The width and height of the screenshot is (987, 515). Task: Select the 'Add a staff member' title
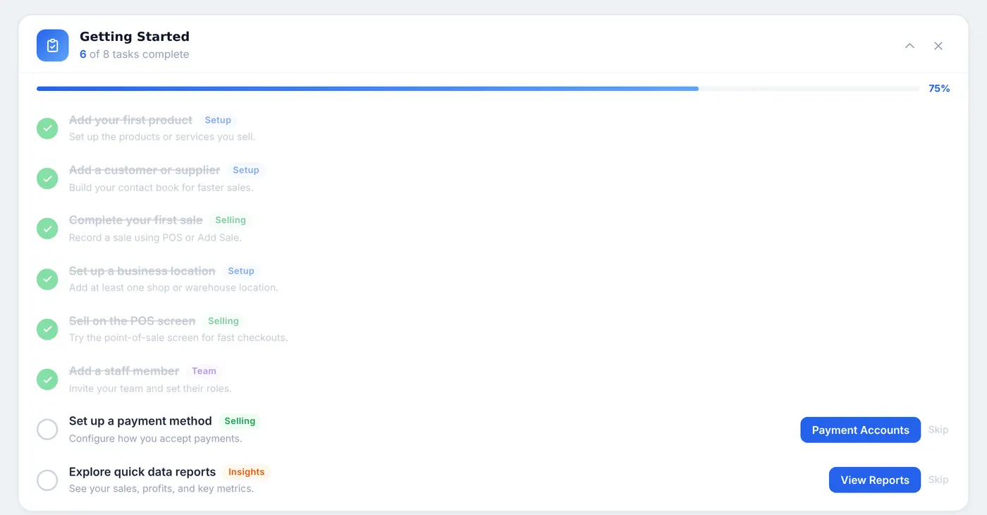click(x=124, y=371)
